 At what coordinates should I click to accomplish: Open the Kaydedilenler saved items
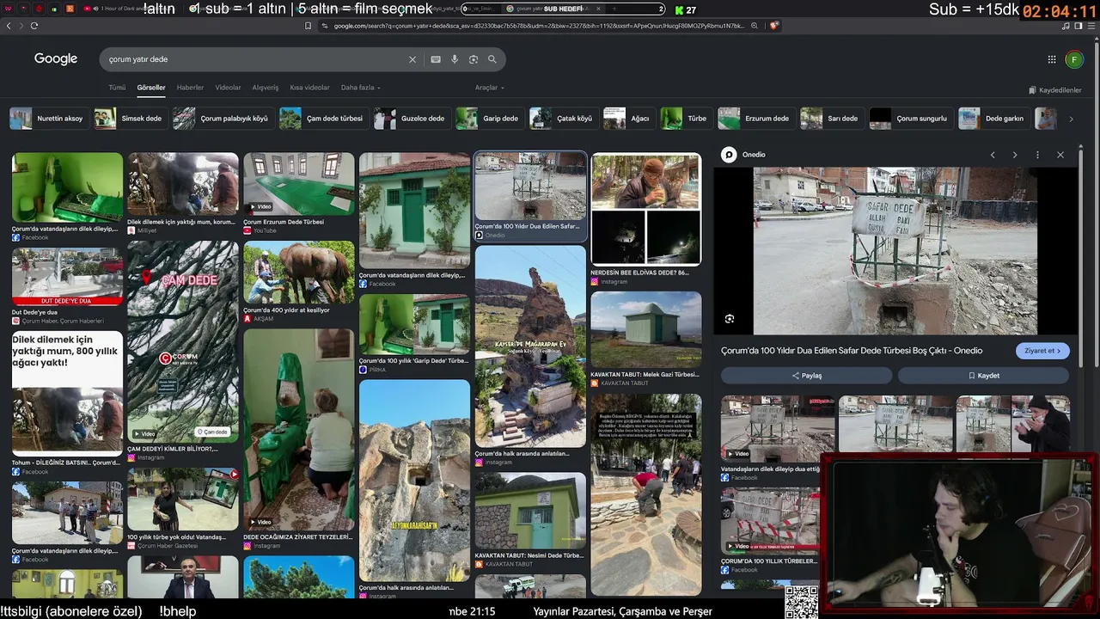1054,90
